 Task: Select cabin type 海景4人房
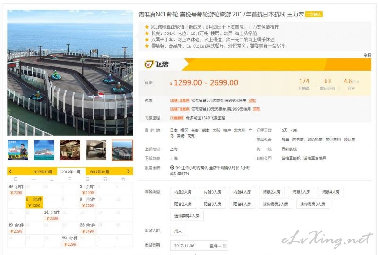point(331,192)
